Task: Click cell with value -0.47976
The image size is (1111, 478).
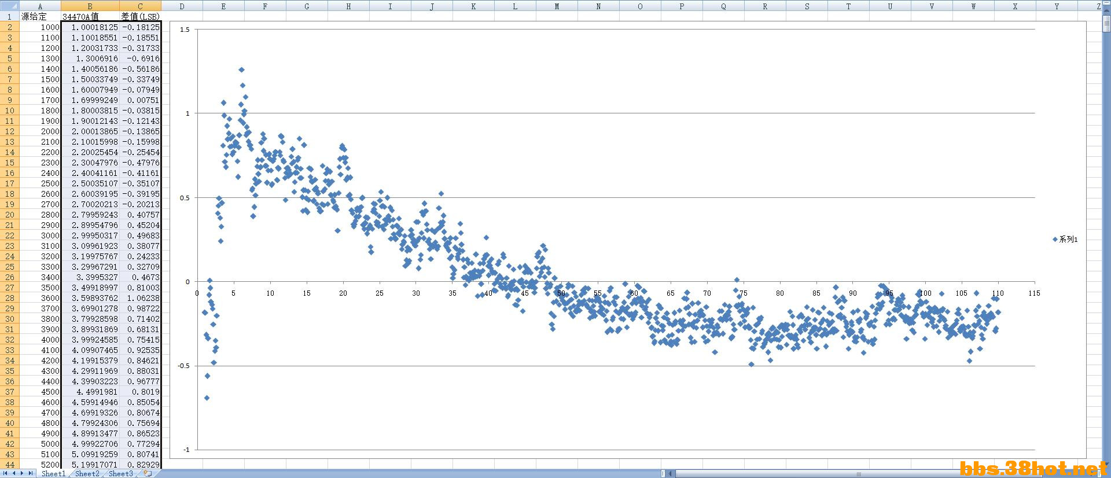Action: (139, 163)
